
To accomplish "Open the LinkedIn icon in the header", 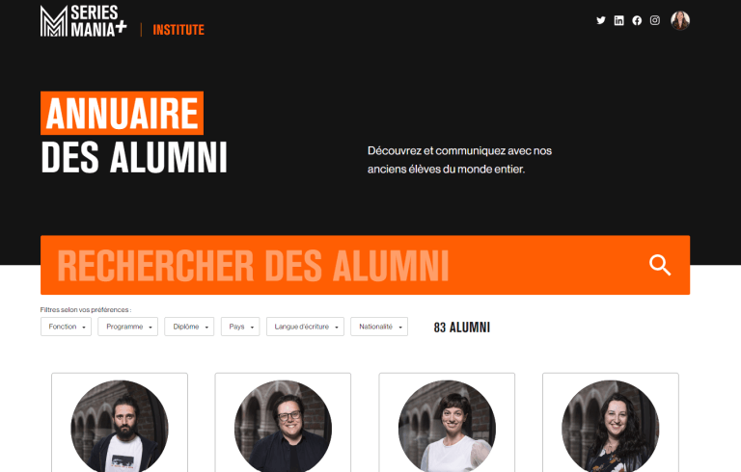I will pos(618,20).
